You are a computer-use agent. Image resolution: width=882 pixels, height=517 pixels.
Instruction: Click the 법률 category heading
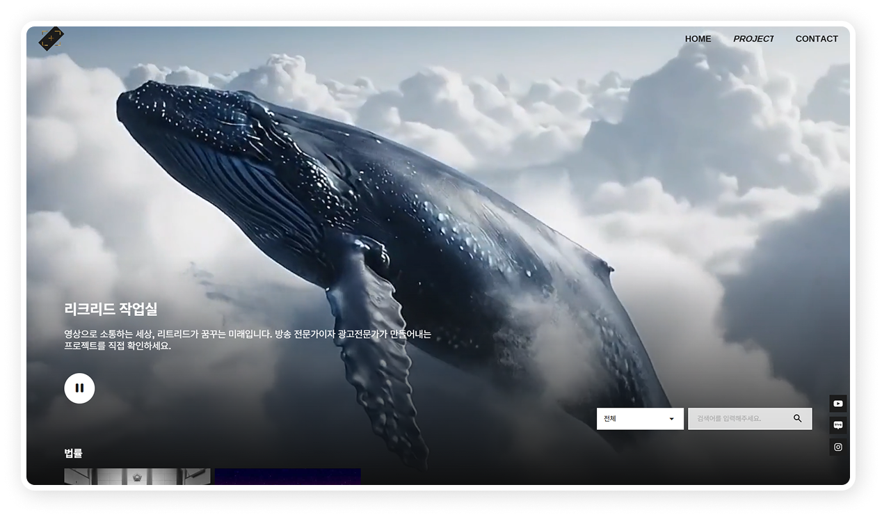[x=73, y=454]
